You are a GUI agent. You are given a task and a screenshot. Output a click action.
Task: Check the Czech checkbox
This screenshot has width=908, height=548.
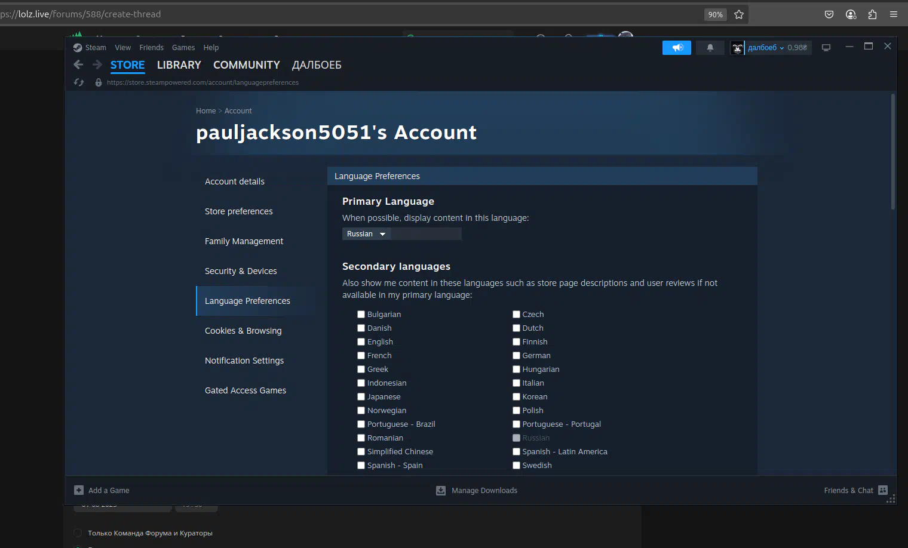[x=516, y=314]
